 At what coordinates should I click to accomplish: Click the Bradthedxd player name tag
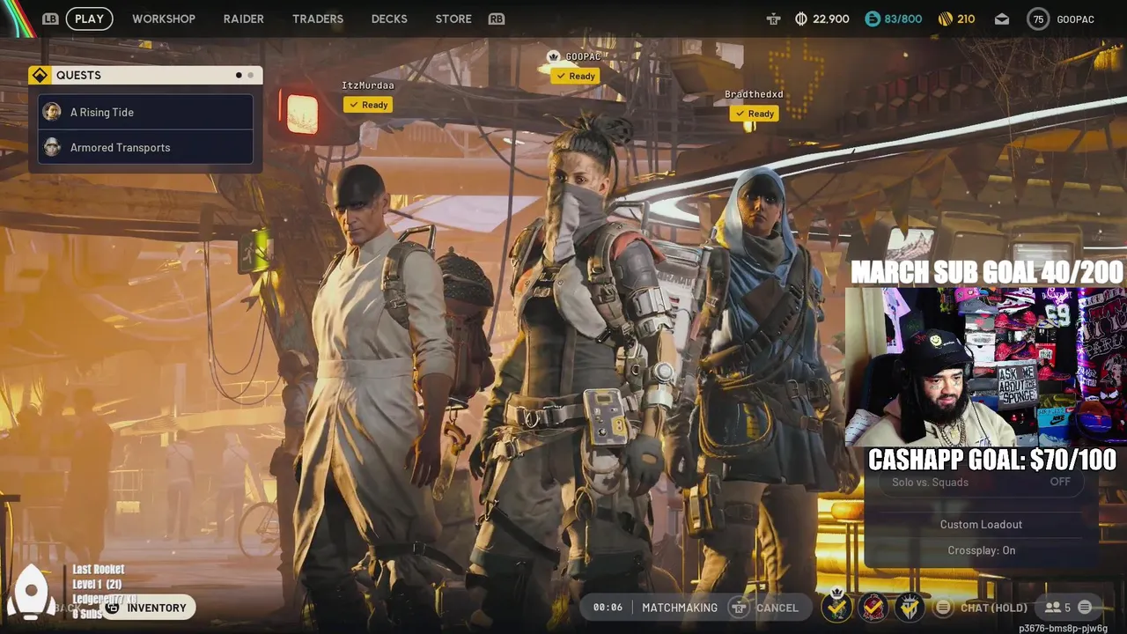754,94
